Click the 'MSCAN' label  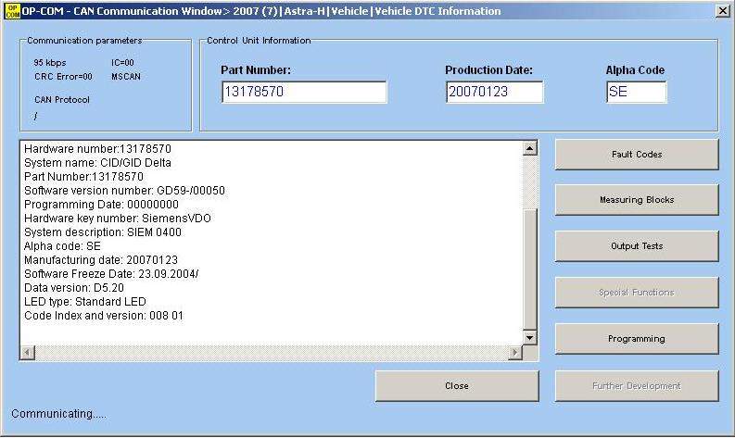coord(126,76)
